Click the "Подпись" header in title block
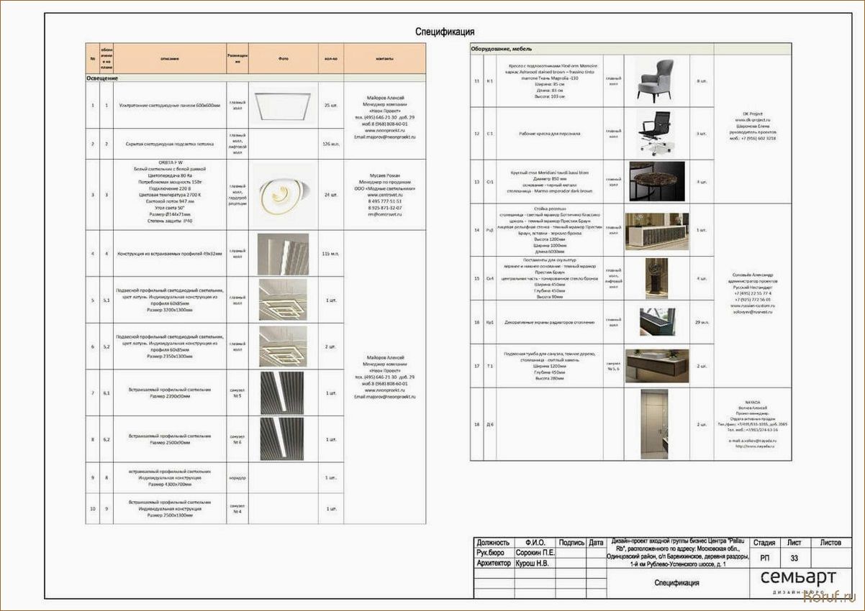This screenshot has width=865, height=611. [571, 543]
